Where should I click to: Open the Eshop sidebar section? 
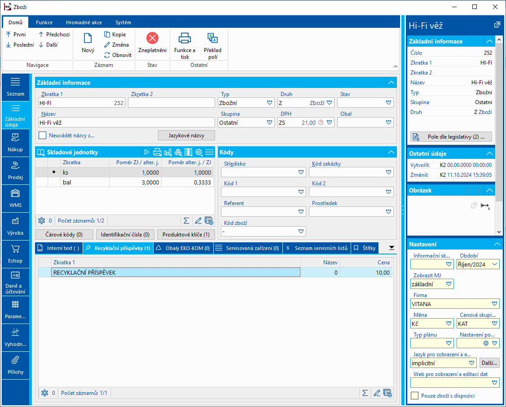[x=15, y=254]
